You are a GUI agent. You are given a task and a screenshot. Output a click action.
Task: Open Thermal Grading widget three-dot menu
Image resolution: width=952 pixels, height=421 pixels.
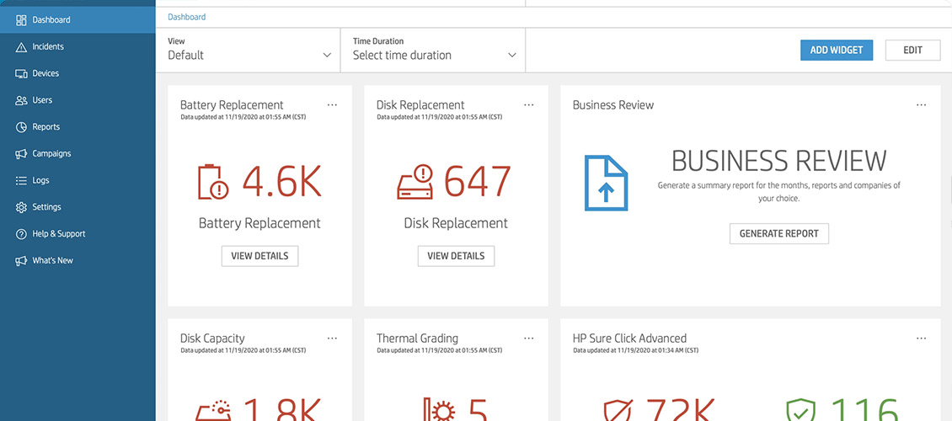point(529,338)
